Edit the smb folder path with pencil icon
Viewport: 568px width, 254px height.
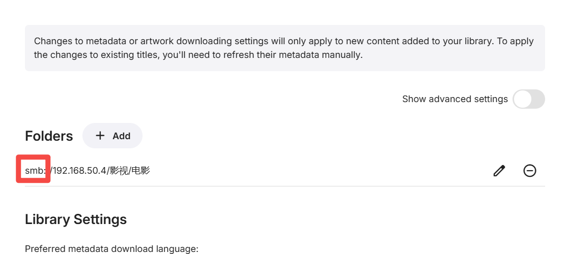coord(499,171)
